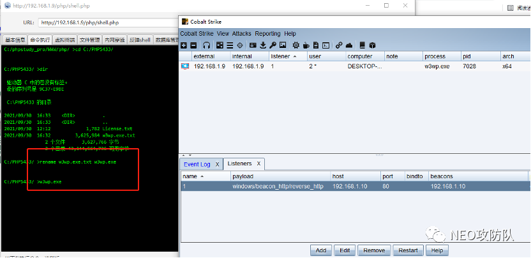Show targets using the crosshair icon
Image resolution: width=531 pixels, height=258 pixels.
[x=239, y=45]
